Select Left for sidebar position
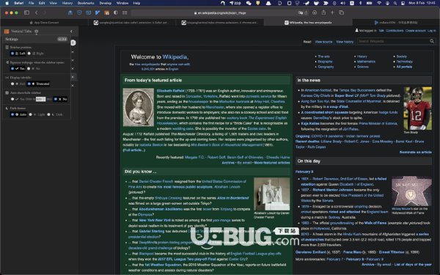This screenshot has height=275, width=440. pos(18,54)
